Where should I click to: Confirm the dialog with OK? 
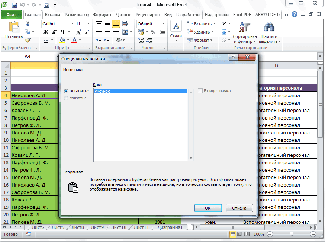[x=208, y=208]
